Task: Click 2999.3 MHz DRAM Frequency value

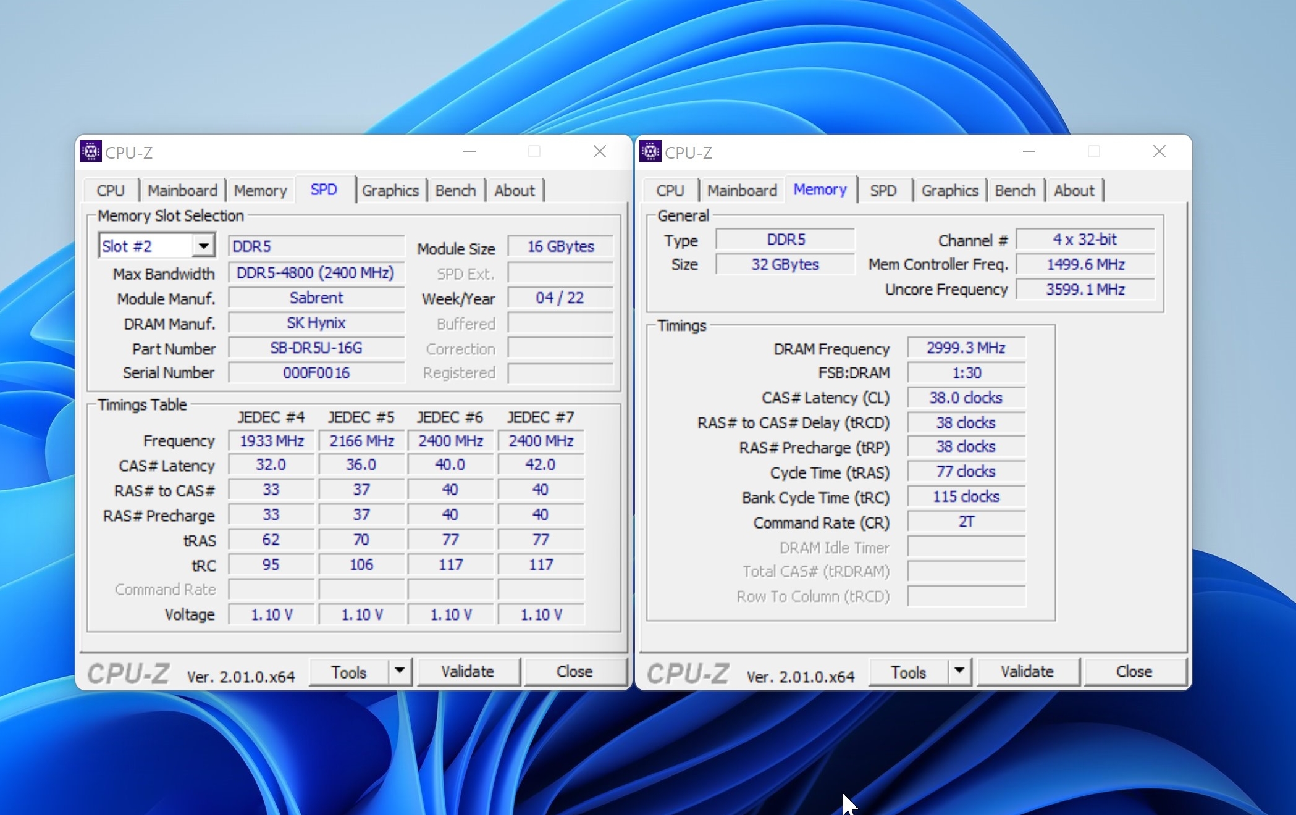Action: coord(966,348)
